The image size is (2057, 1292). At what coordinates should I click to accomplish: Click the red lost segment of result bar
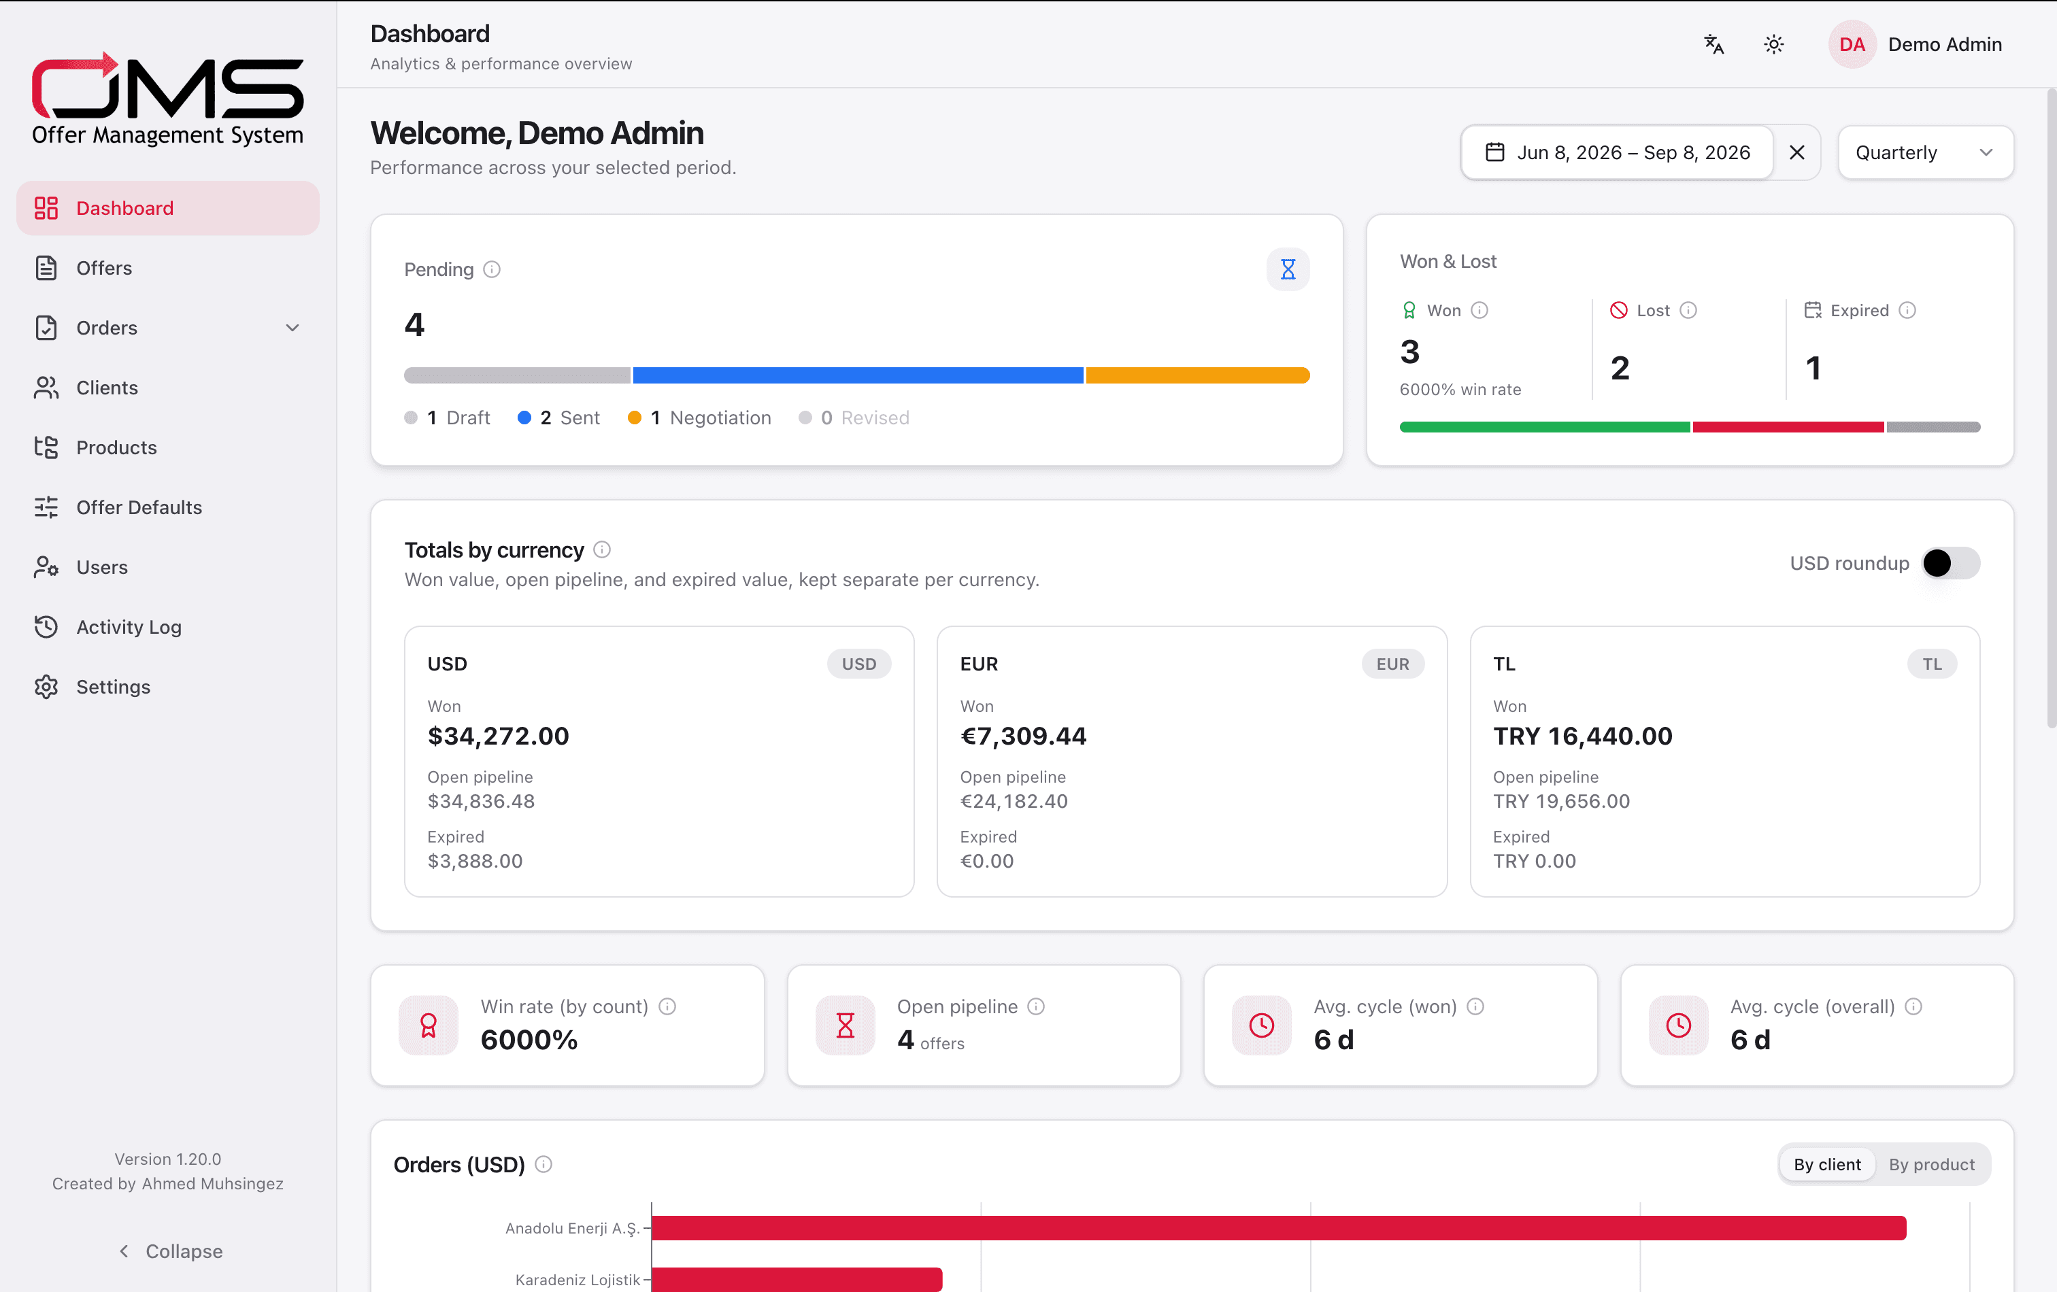(1788, 427)
